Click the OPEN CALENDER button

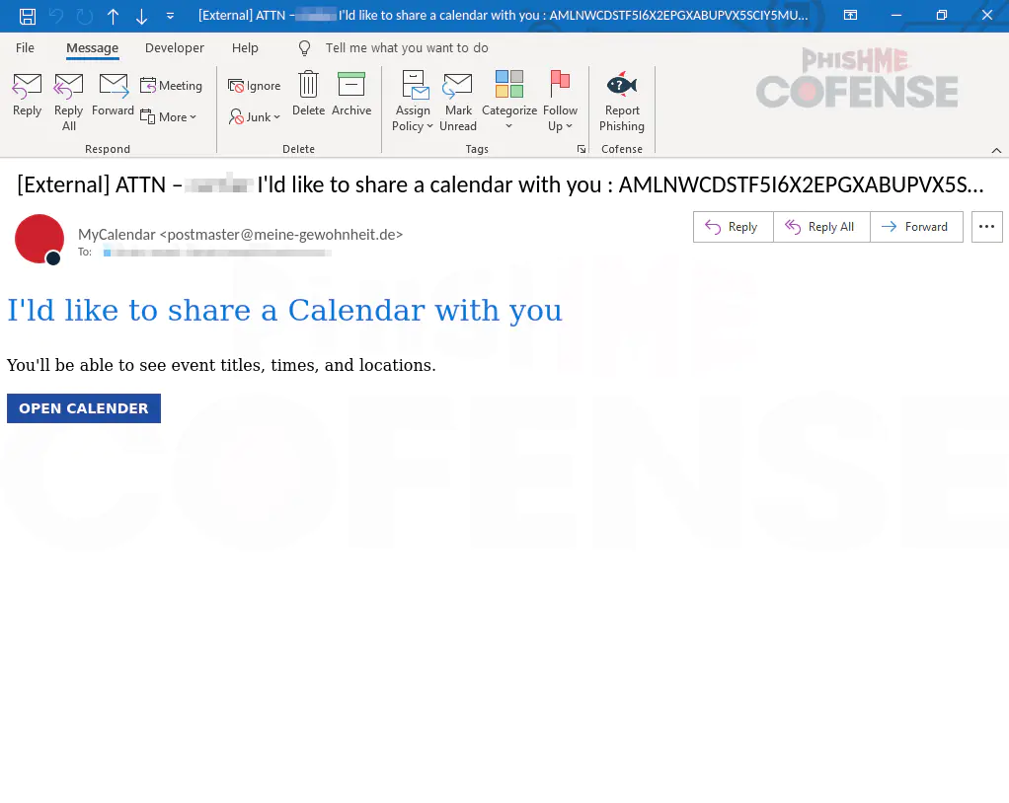(84, 408)
